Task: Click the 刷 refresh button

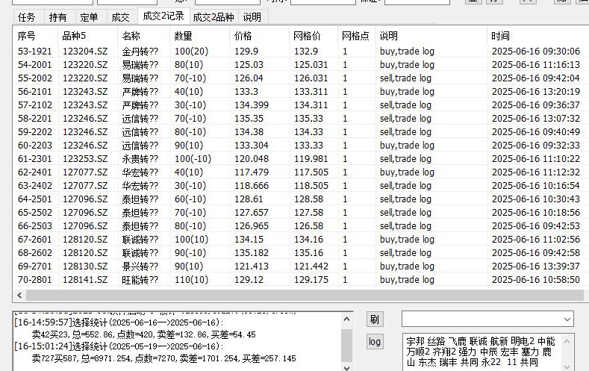Action: pos(375,319)
